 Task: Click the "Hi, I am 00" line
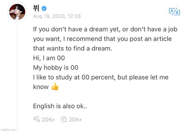(x=49, y=58)
